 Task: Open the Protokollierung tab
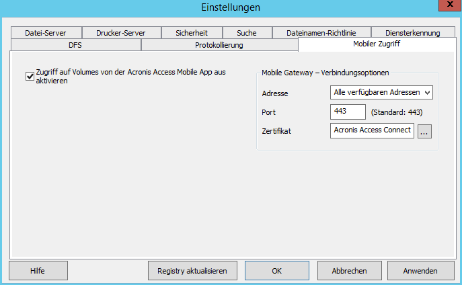219,45
